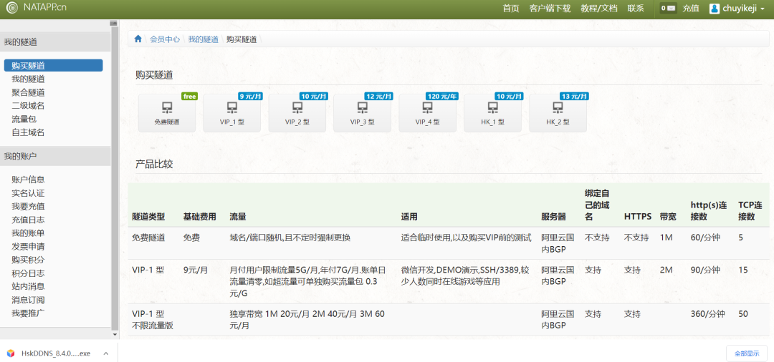774x362 pixels.
Task: Click the sidebar scrollbar down arrow
Action: [114, 333]
